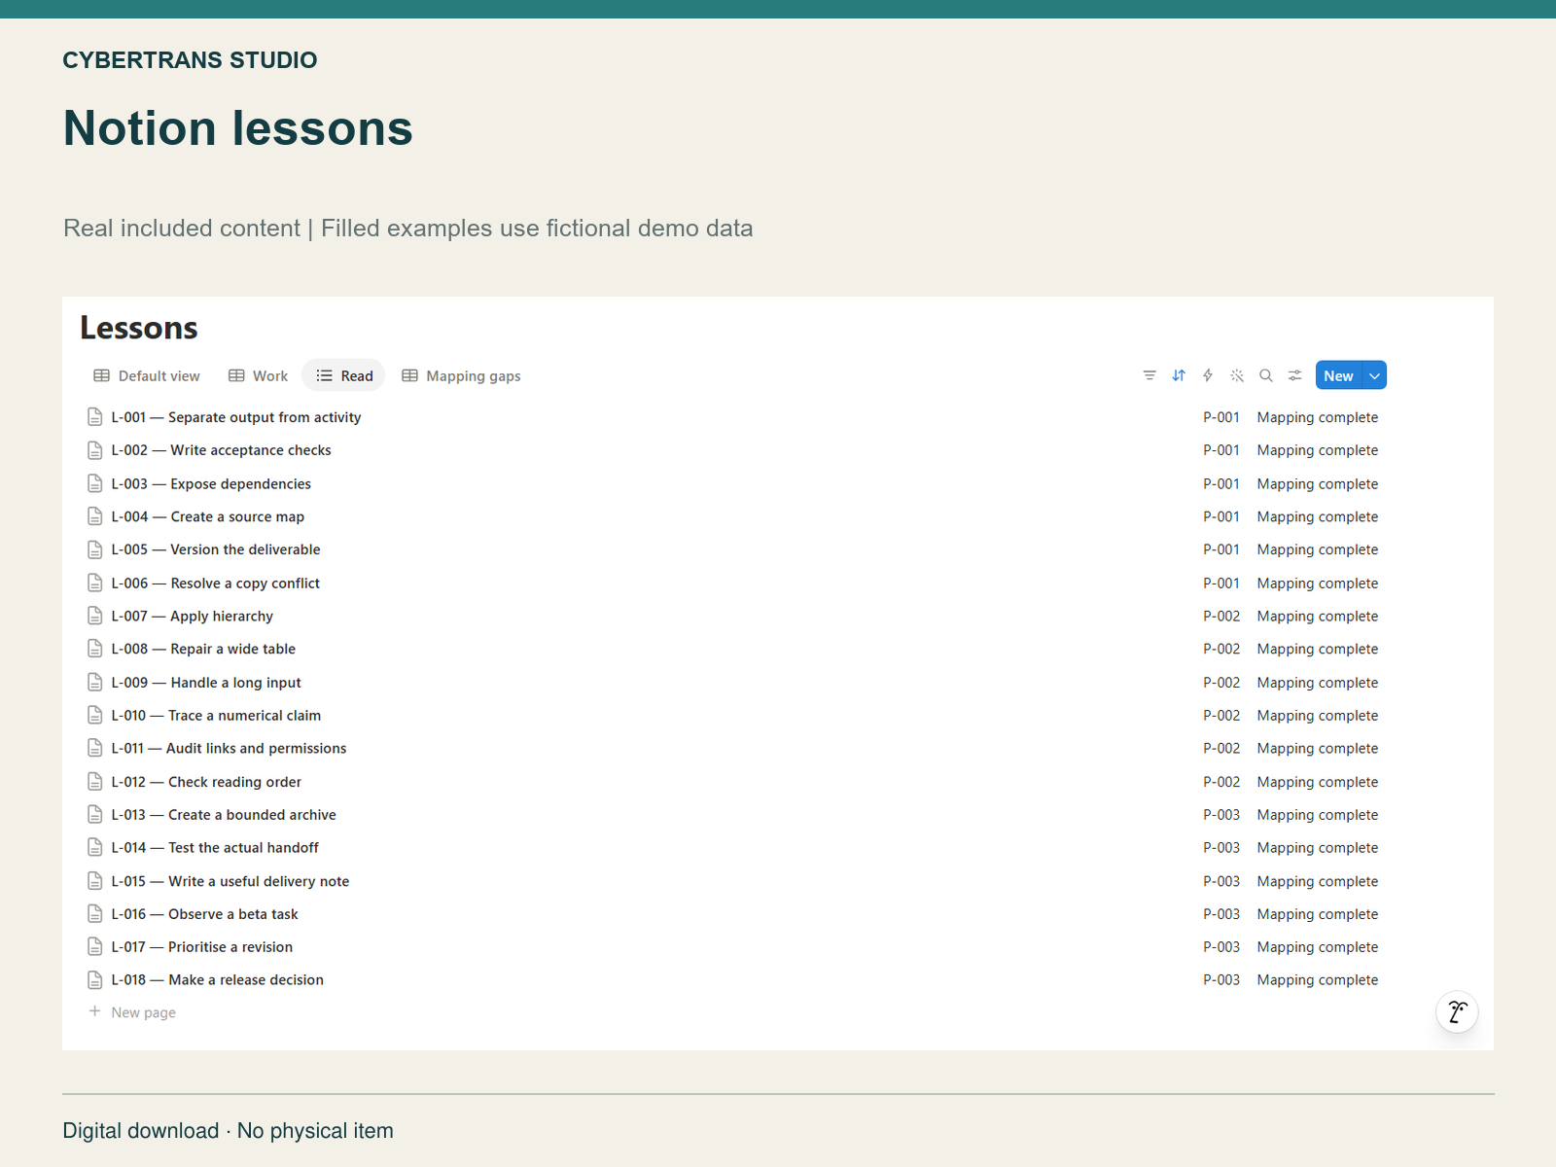Click the floating assistant button at bottom right
Screen dimensions: 1556x1167
(x=1457, y=1012)
